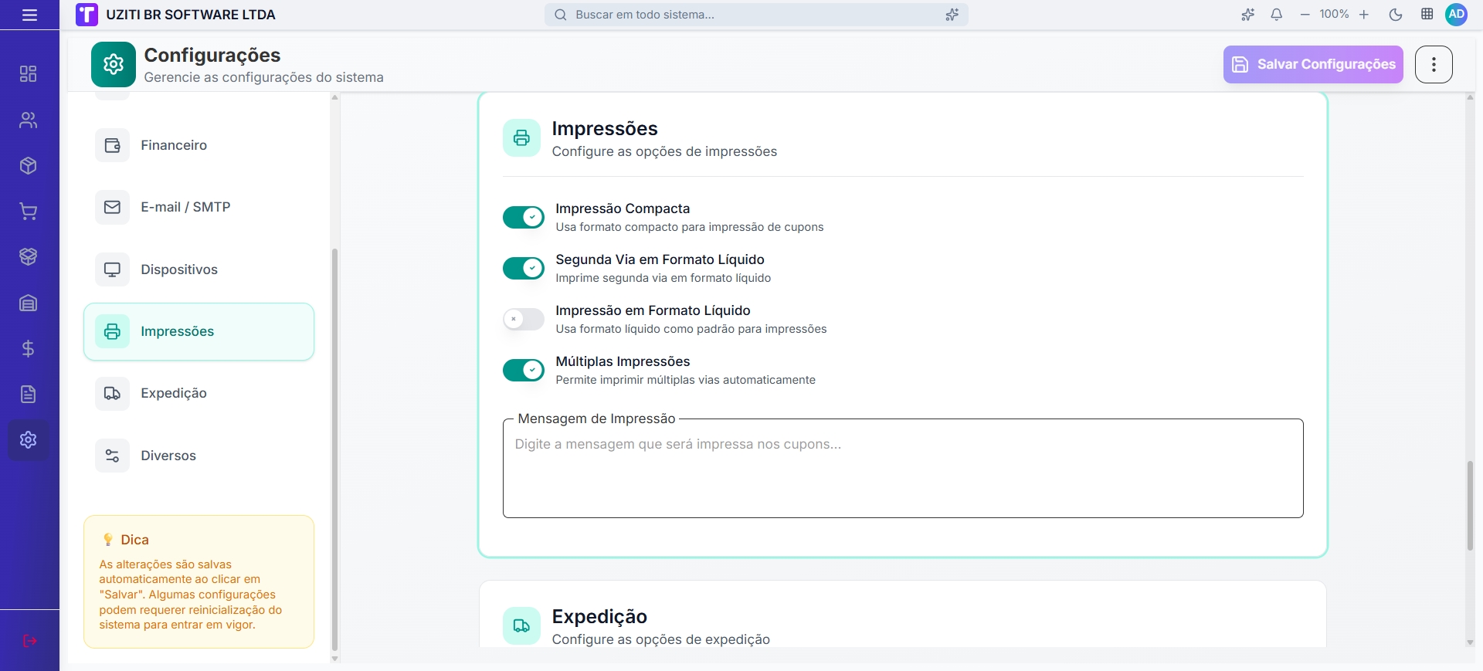Decrease zoom with the minus icon
This screenshot has width=1483, height=671.
click(1305, 15)
